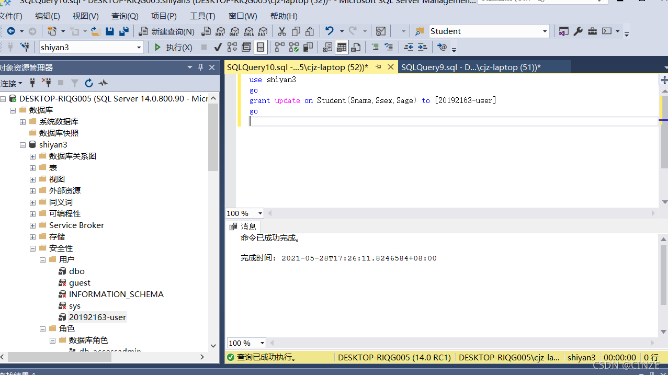This screenshot has width=668, height=375.
Task: Close the SQLQuery10.sql tab
Action: point(390,67)
